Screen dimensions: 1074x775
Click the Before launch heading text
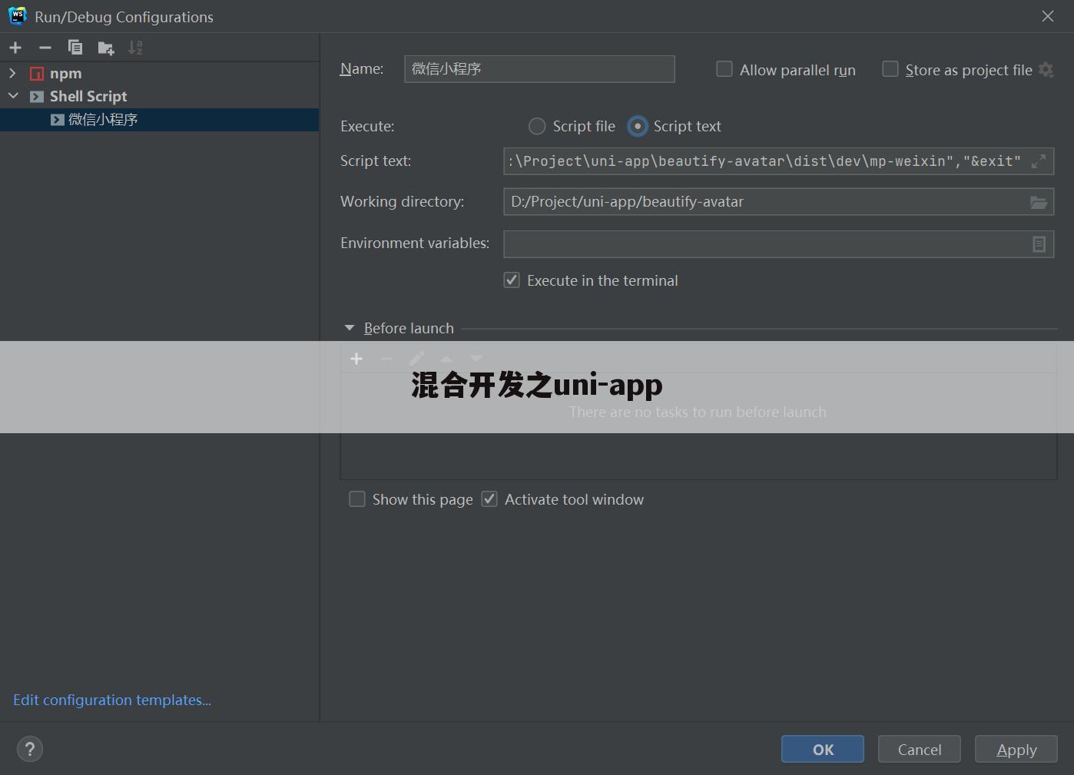pyautogui.click(x=409, y=328)
